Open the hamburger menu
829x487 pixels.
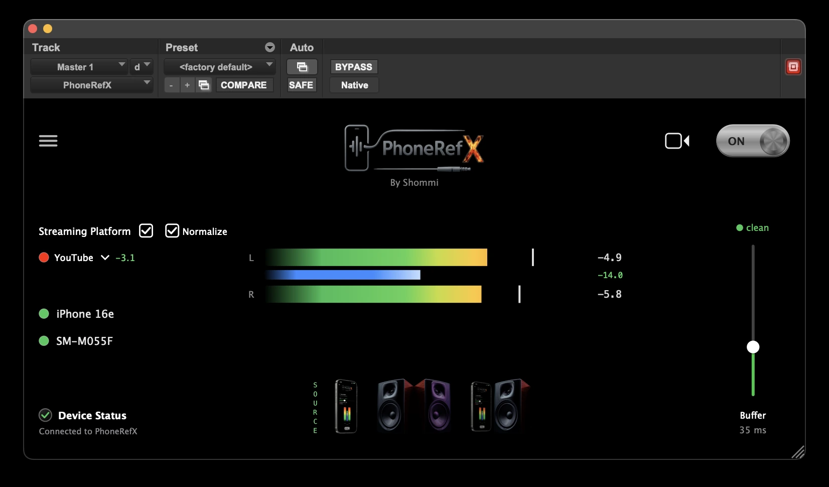coord(48,141)
